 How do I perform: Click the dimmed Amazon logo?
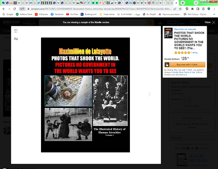point(11,22)
